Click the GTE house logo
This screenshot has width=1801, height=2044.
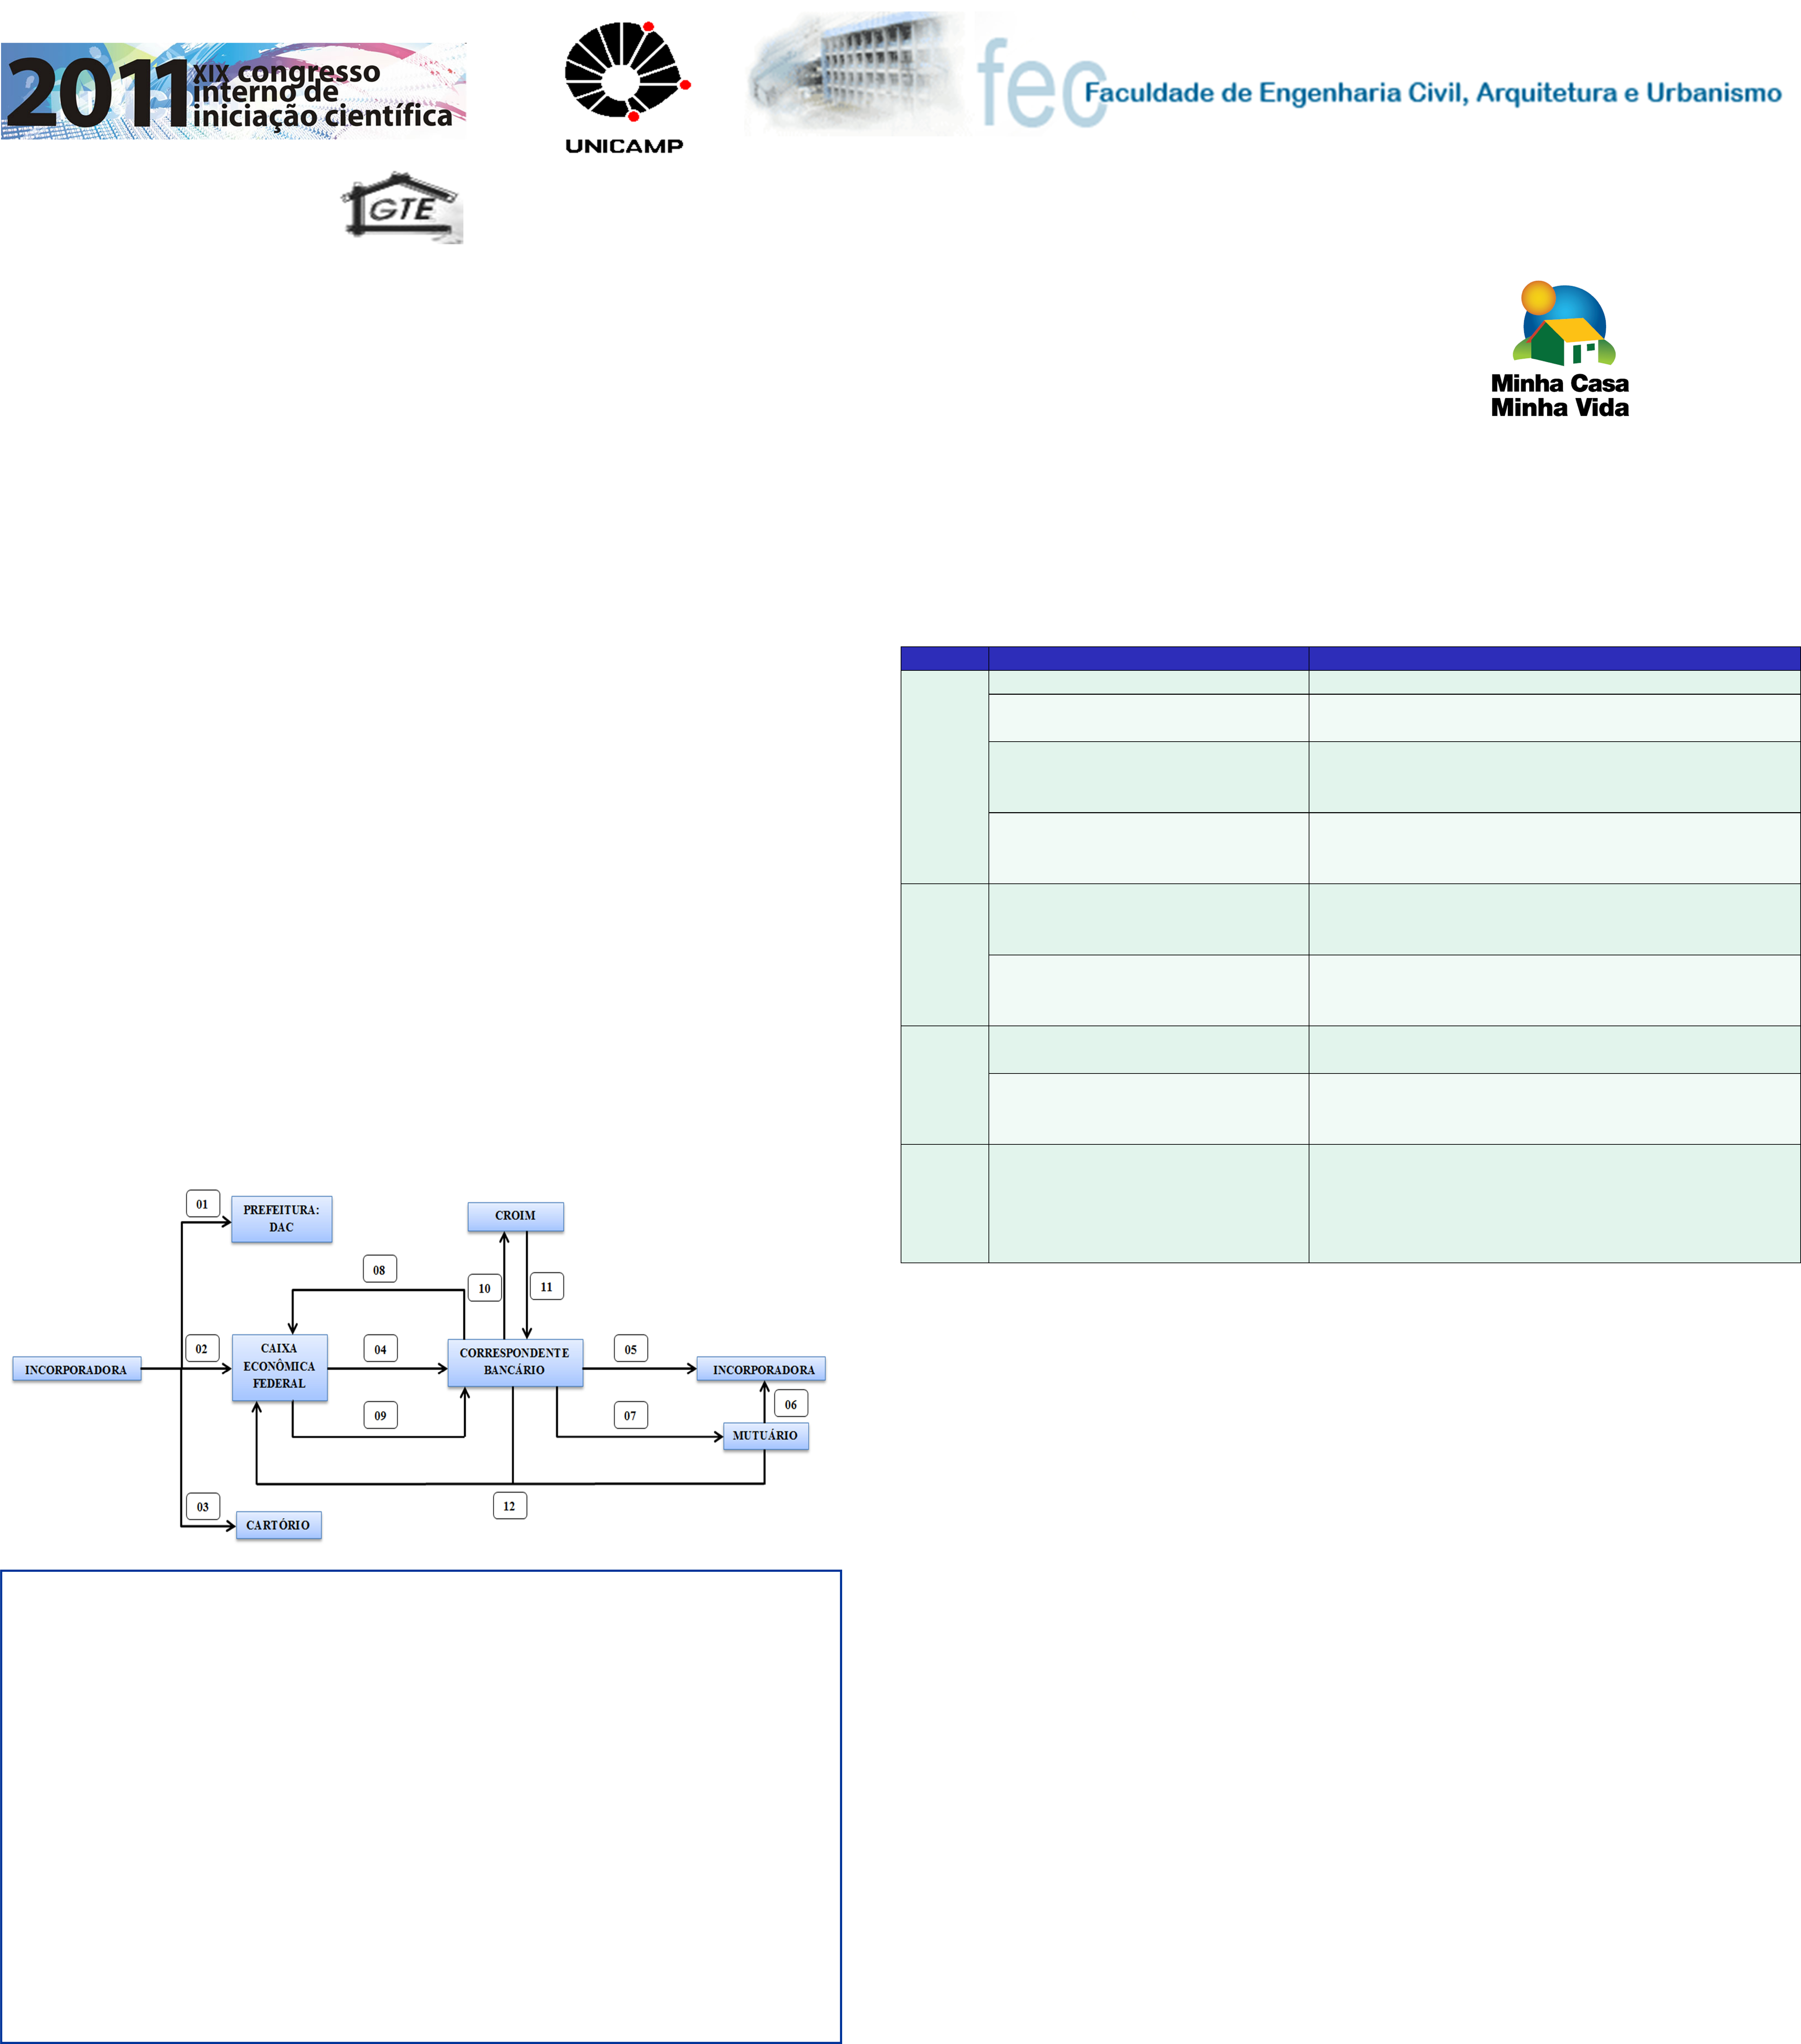(402, 208)
